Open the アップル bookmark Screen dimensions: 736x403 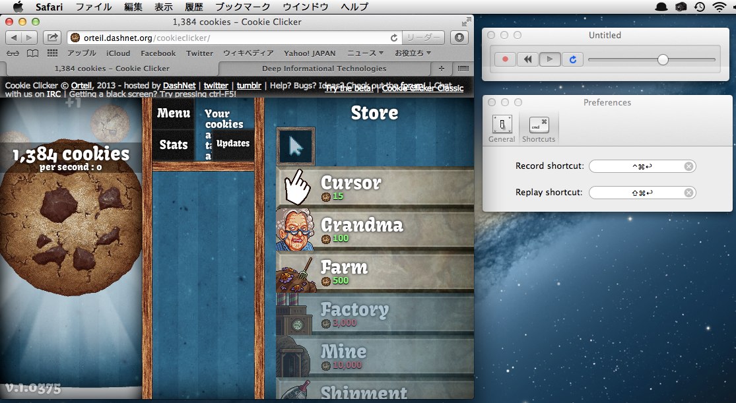tap(82, 53)
